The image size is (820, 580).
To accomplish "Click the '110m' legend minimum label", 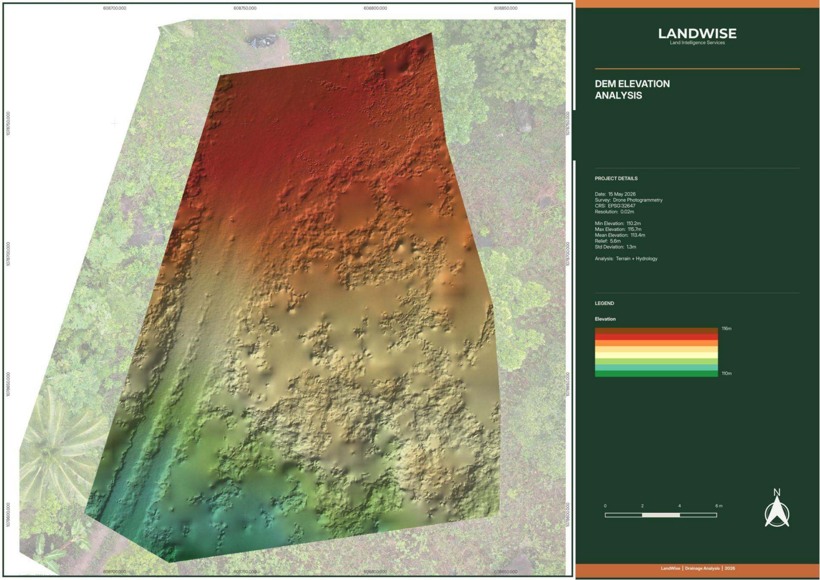I will click(x=726, y=374).
